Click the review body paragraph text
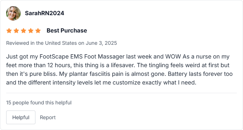 point(119,69)
